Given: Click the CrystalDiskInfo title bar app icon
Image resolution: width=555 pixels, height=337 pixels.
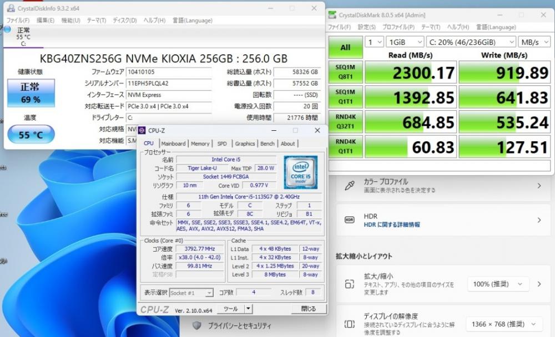Looking at the screenshot, I should tap(11, 8).
